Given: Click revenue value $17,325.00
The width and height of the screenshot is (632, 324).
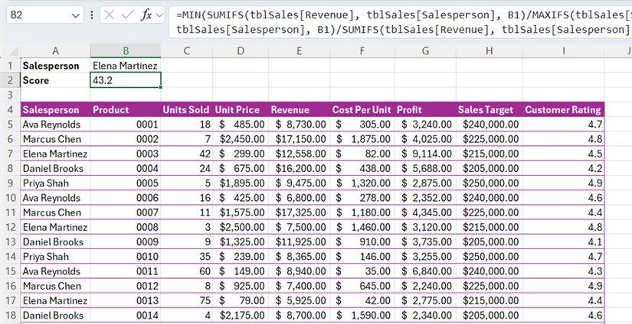Looking at the screenshot, I should point(301,212).
